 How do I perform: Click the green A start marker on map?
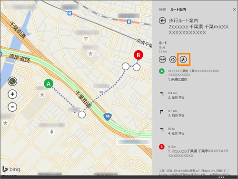click(49, 84)
